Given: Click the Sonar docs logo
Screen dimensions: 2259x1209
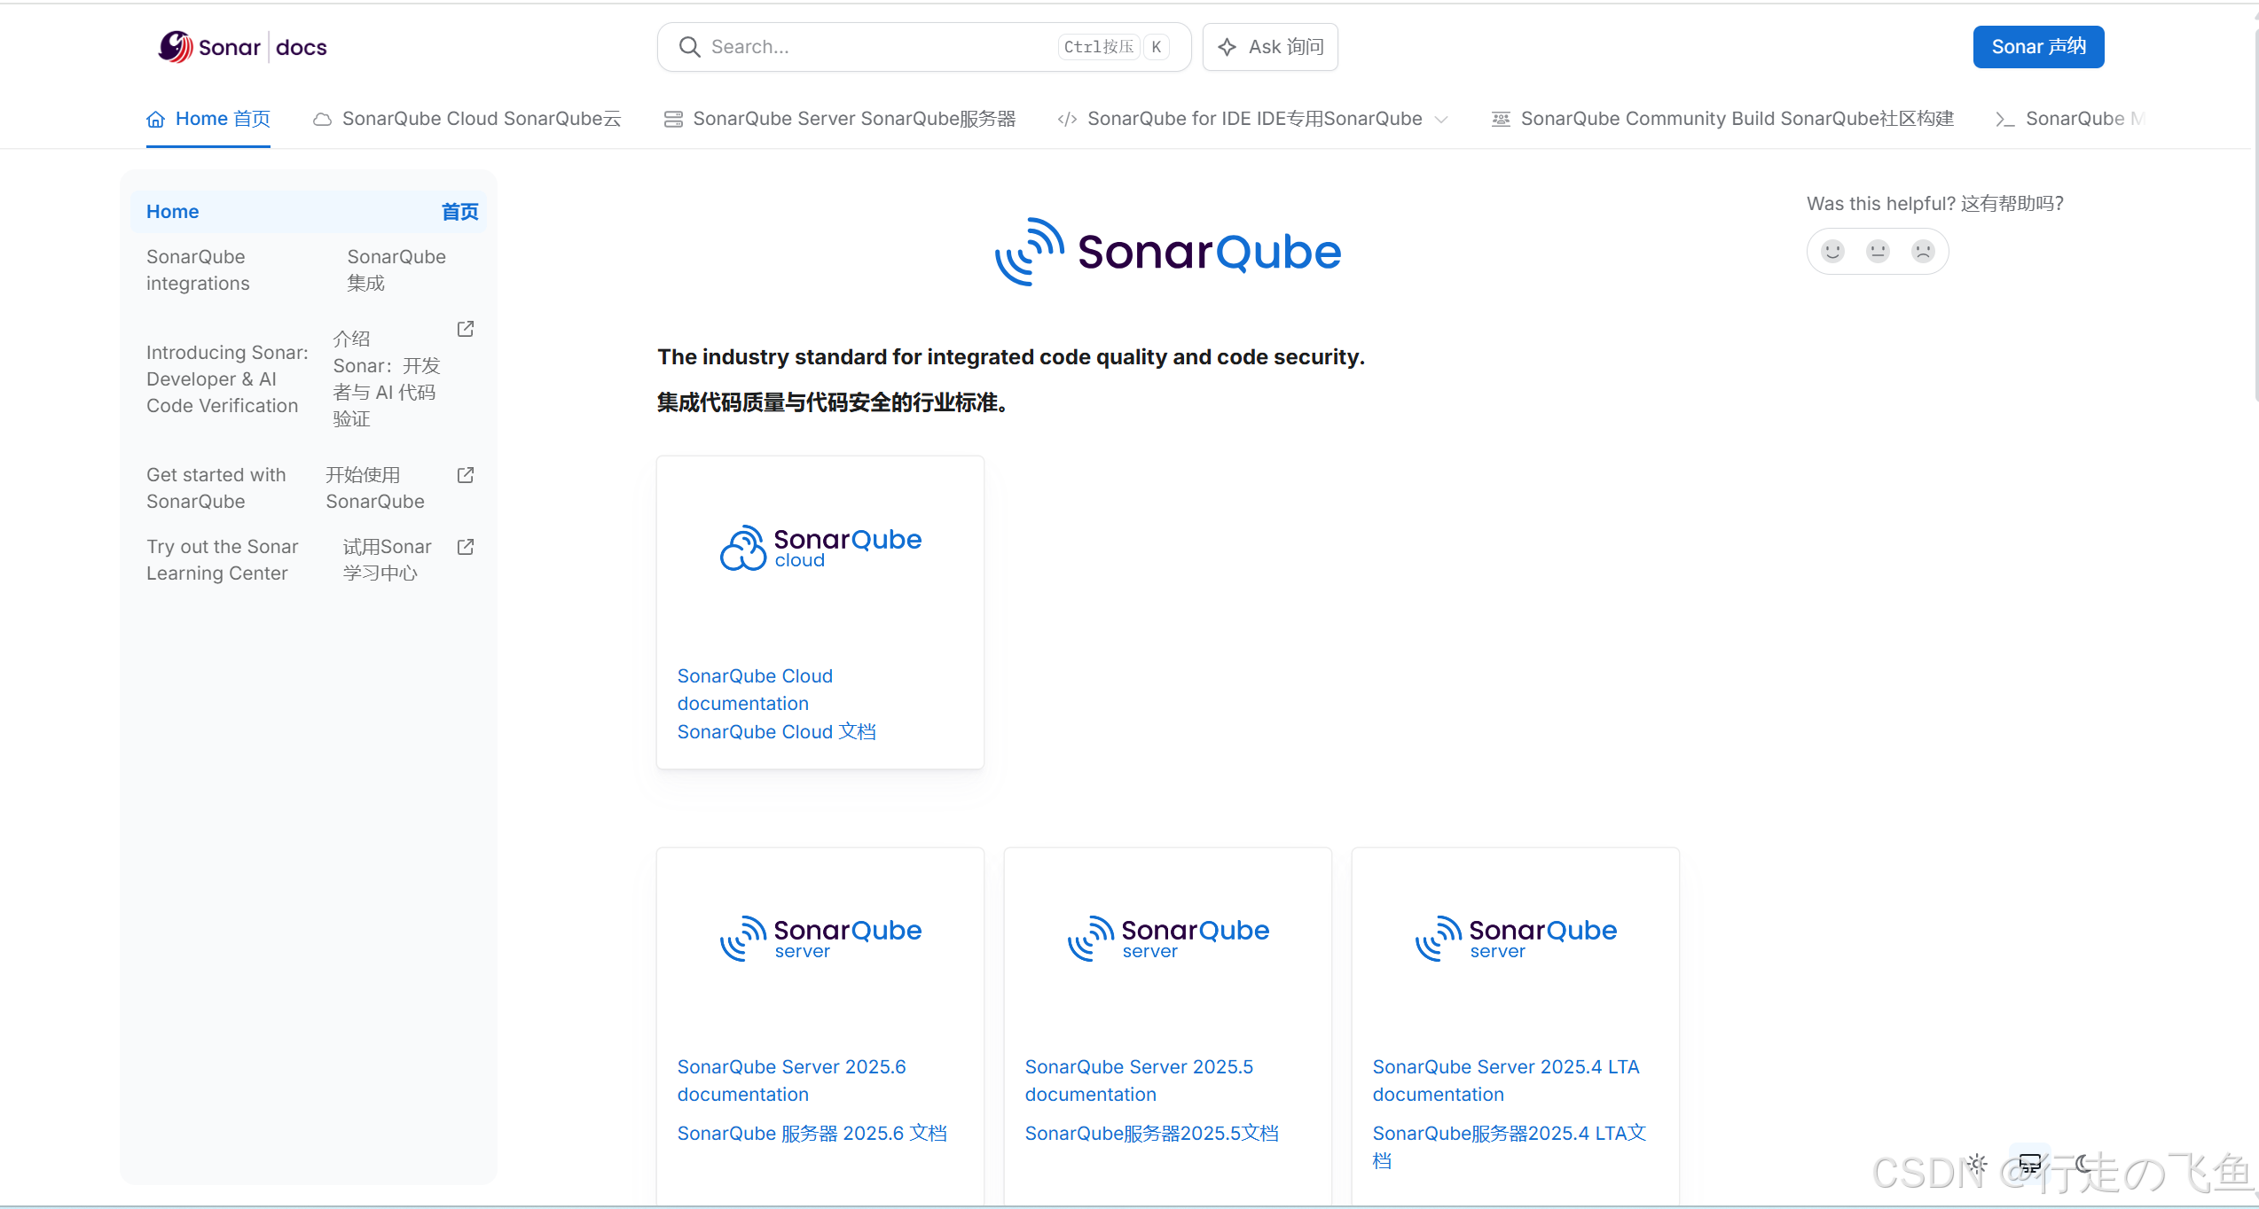Looking at the screenshot, I should (x=242, y=47).
